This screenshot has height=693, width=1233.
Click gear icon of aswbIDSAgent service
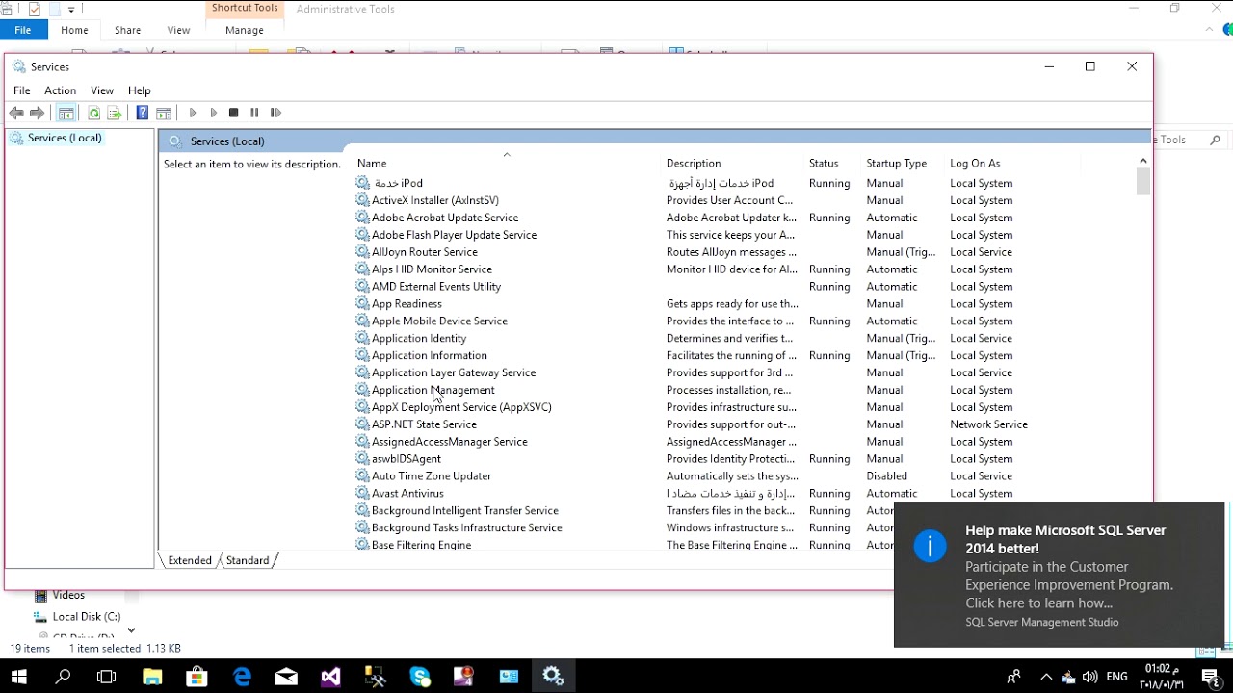point(362,459)
